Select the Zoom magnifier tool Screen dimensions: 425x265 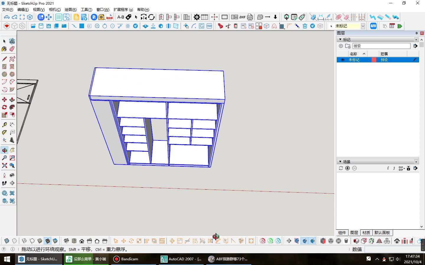click(x=4, y=158)
